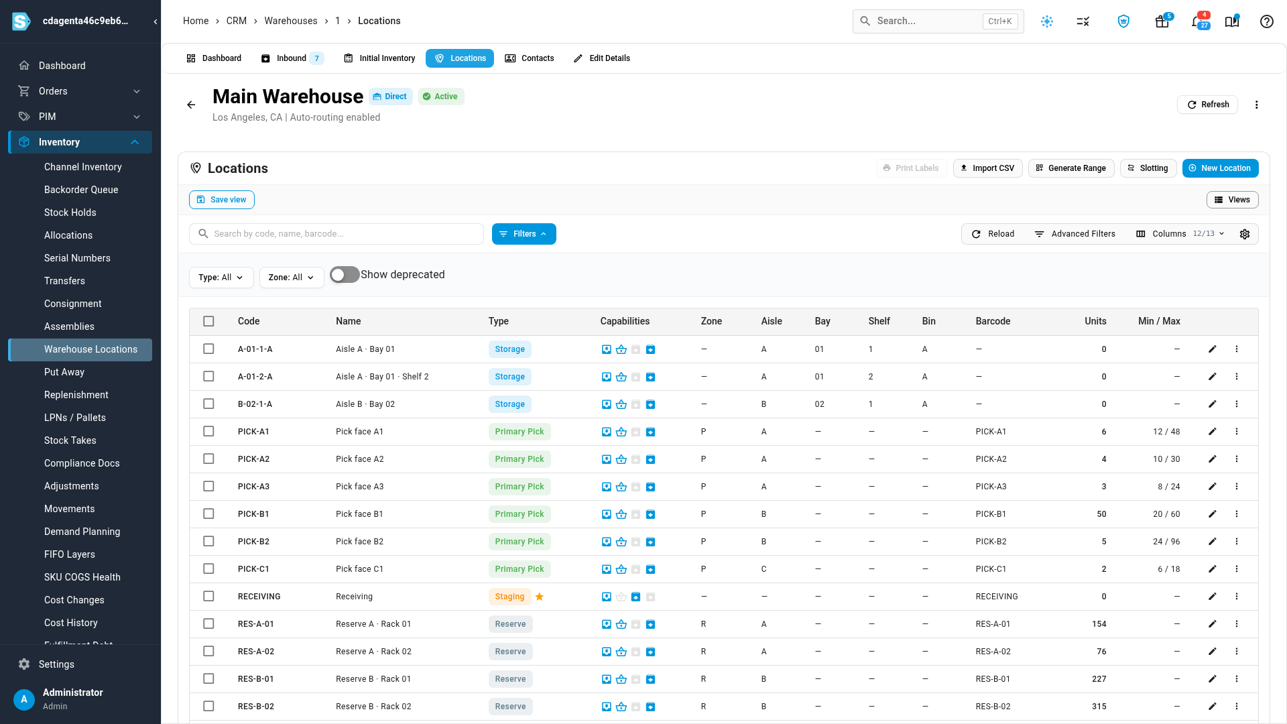
Task: Open the warehouse kebab menu beside Refresh
Action: [1256, 105]
